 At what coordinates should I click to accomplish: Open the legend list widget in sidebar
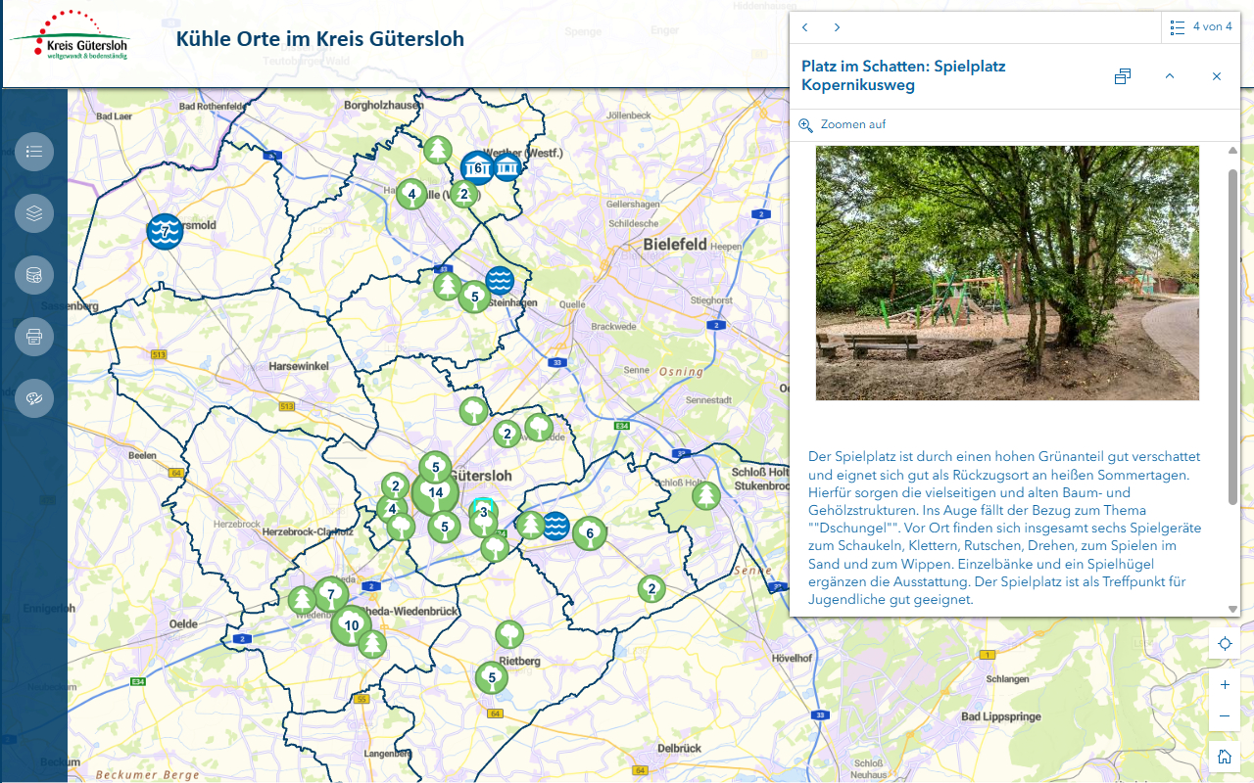(x=34, y=152)
